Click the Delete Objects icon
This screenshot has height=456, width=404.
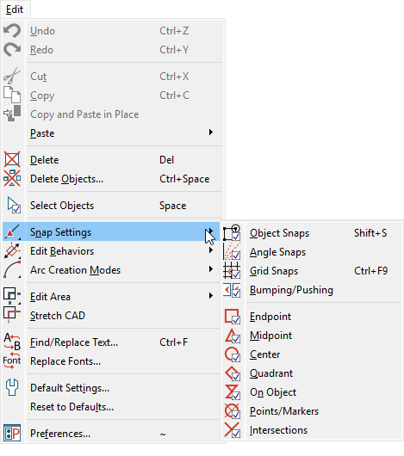[x=12, y=178]
